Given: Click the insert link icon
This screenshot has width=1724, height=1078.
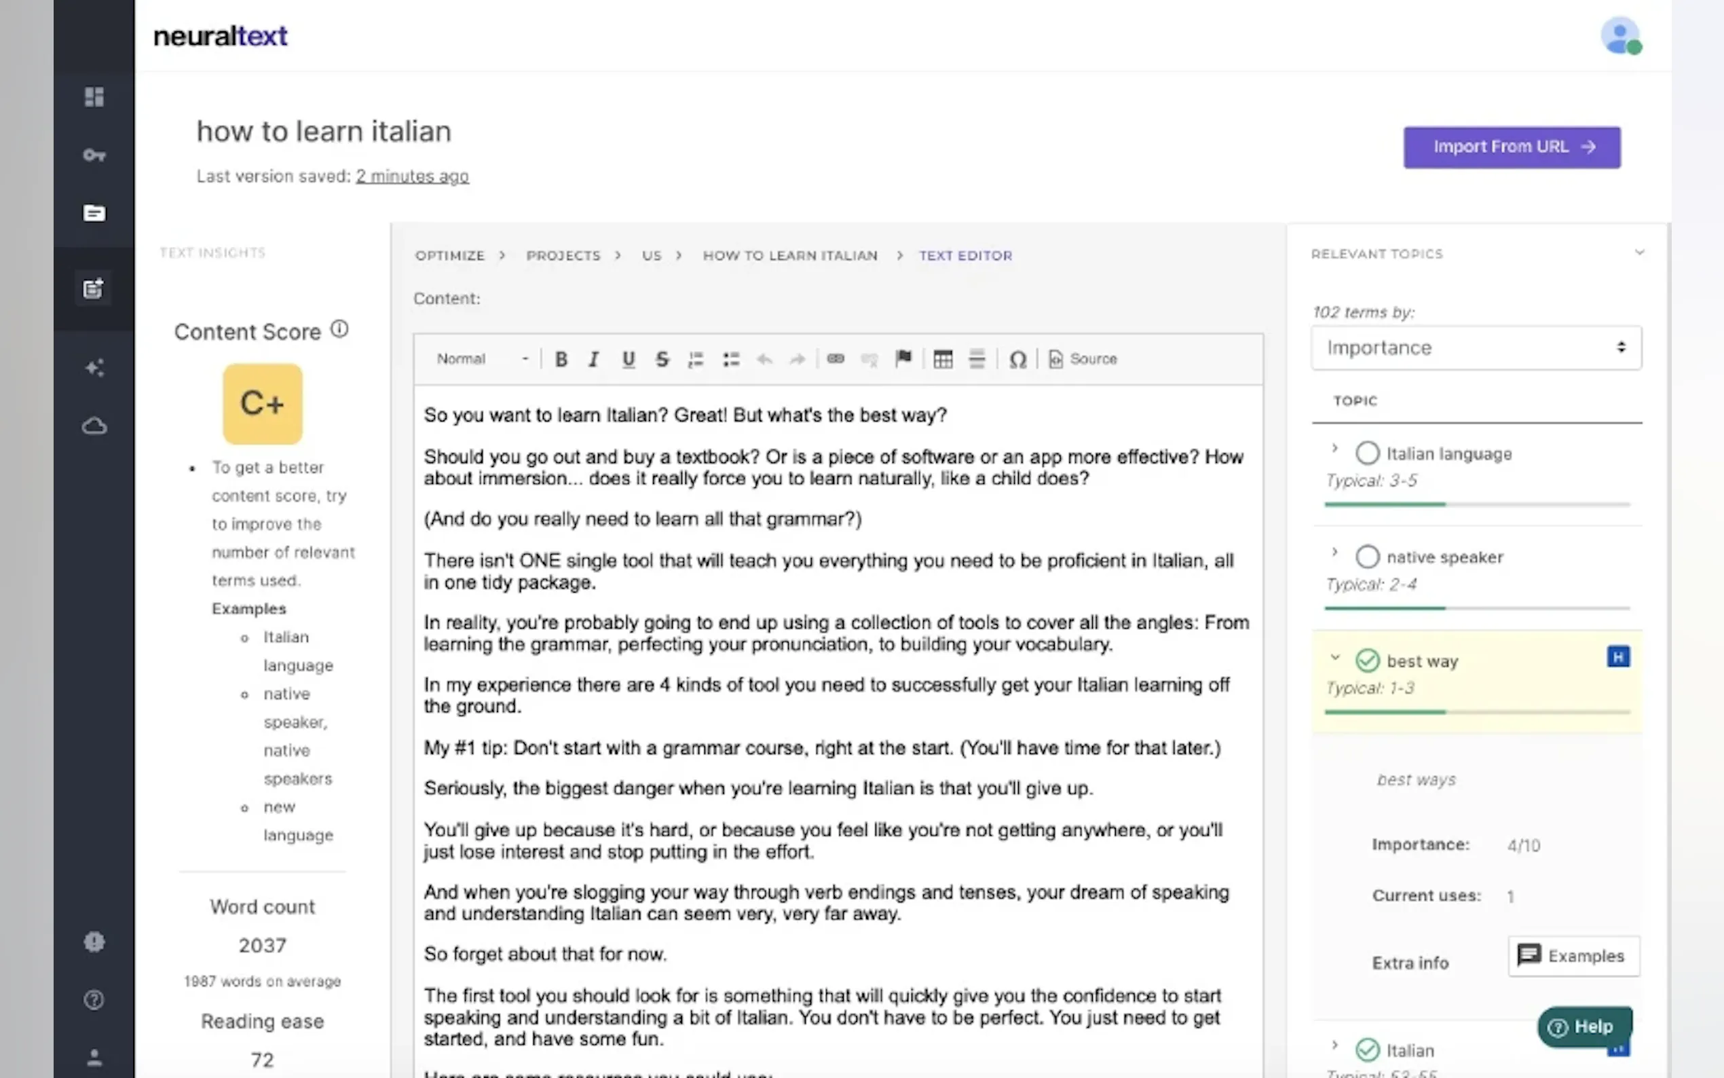Looking at the screenshot, I should [x=836, y=358].
